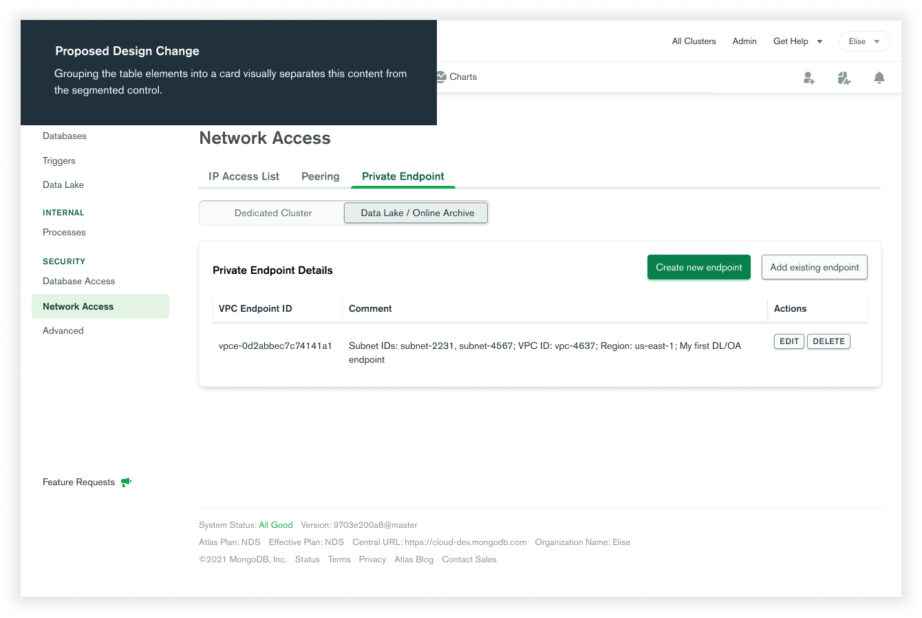Edit the vpce-0d2abbec7c74141a1 endpoint
The width and height of the screenshot is (922, 618).
point(789,341)
